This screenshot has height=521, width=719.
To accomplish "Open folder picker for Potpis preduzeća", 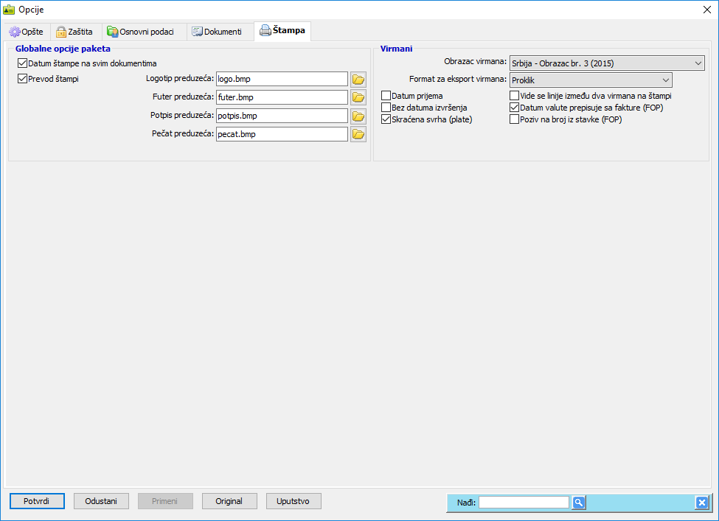I will tap(358, 116).
